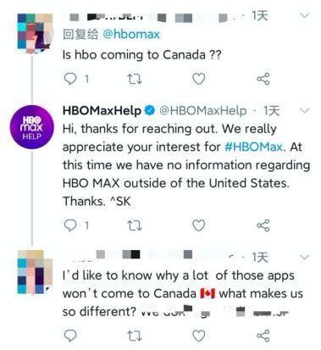Open the HBOMaxHelp display name

pos(102,110)
